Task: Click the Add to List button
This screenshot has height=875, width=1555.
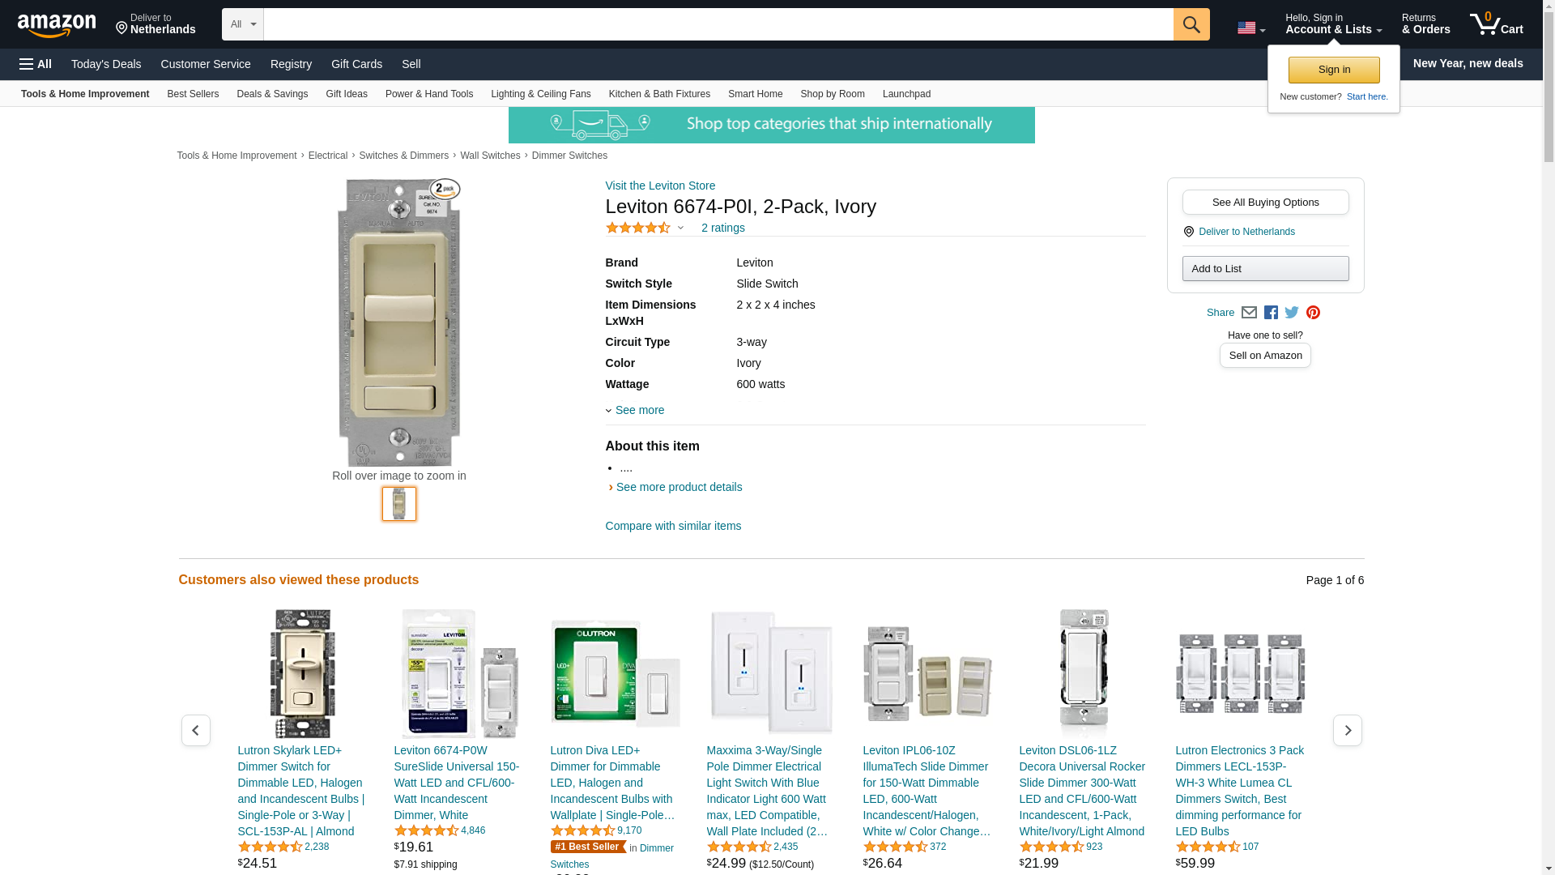Action: [1265, 269]
